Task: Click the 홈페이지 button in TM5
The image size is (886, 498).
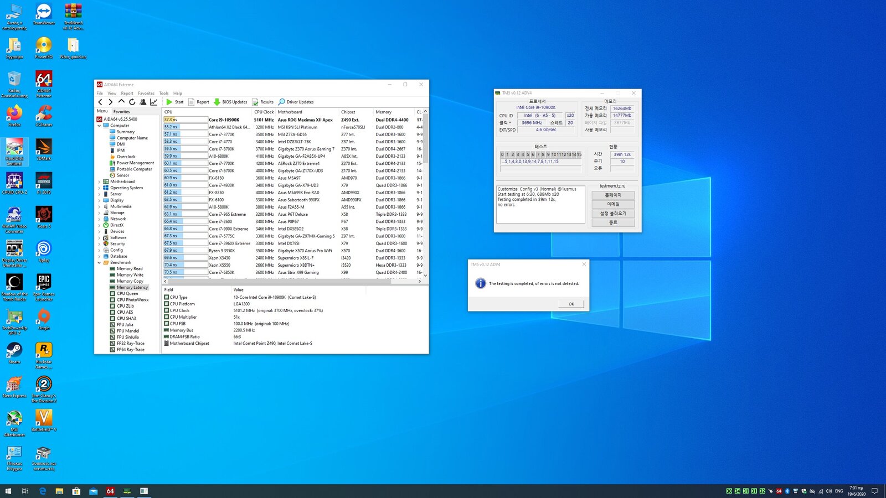Action: pyautogui.click(x=613, y=195)
